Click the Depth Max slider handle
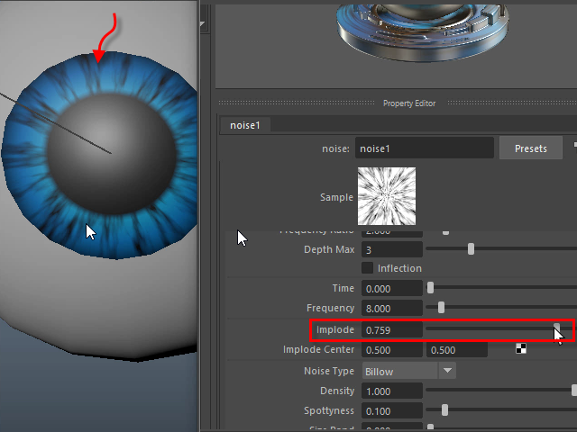This screenshot has width=577, height=432. pyautogui.click(x=471, y=249)
